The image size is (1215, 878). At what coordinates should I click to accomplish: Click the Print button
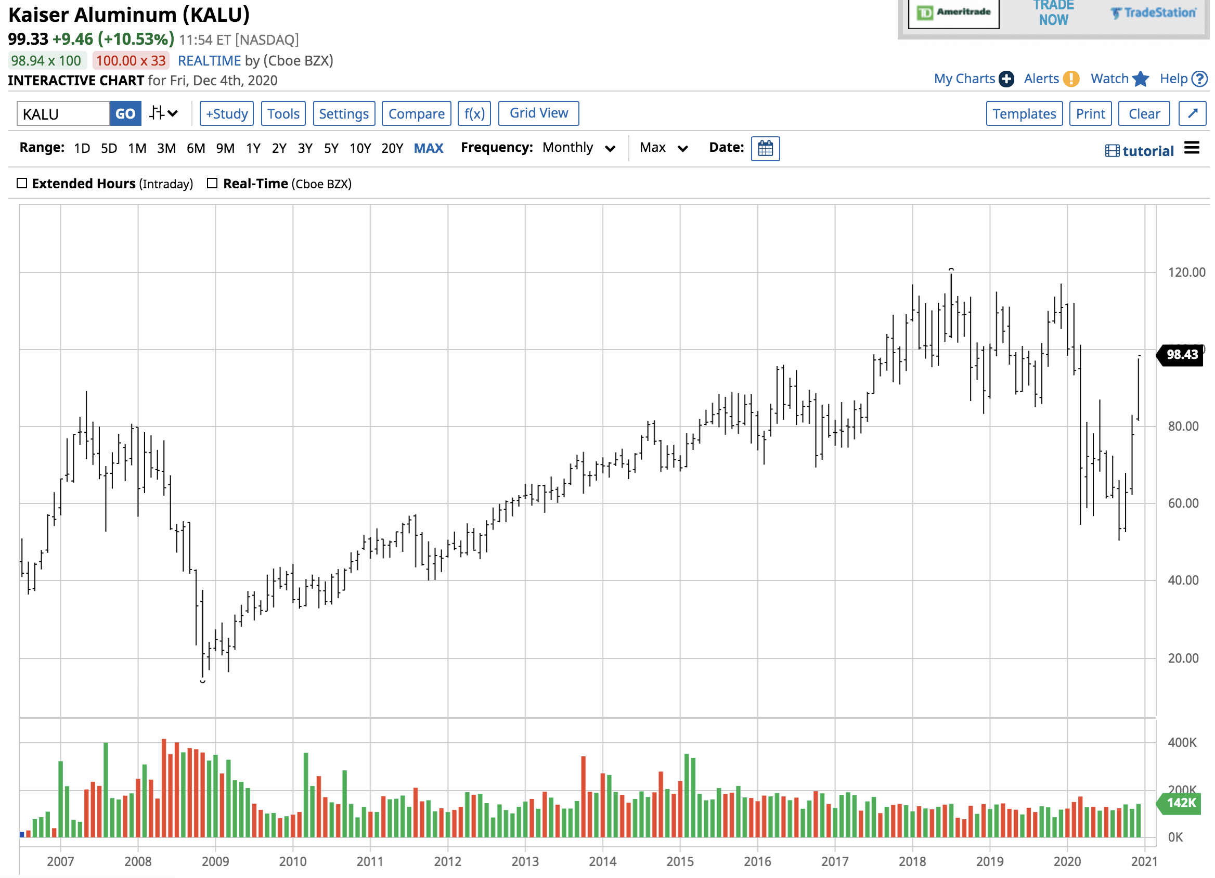[x=1090, y=113]
